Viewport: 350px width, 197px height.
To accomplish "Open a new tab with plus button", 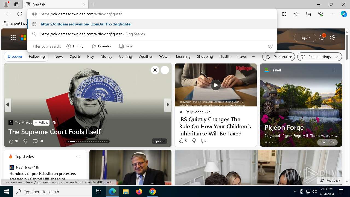I will pyautogui.click(x=93, y=4).
